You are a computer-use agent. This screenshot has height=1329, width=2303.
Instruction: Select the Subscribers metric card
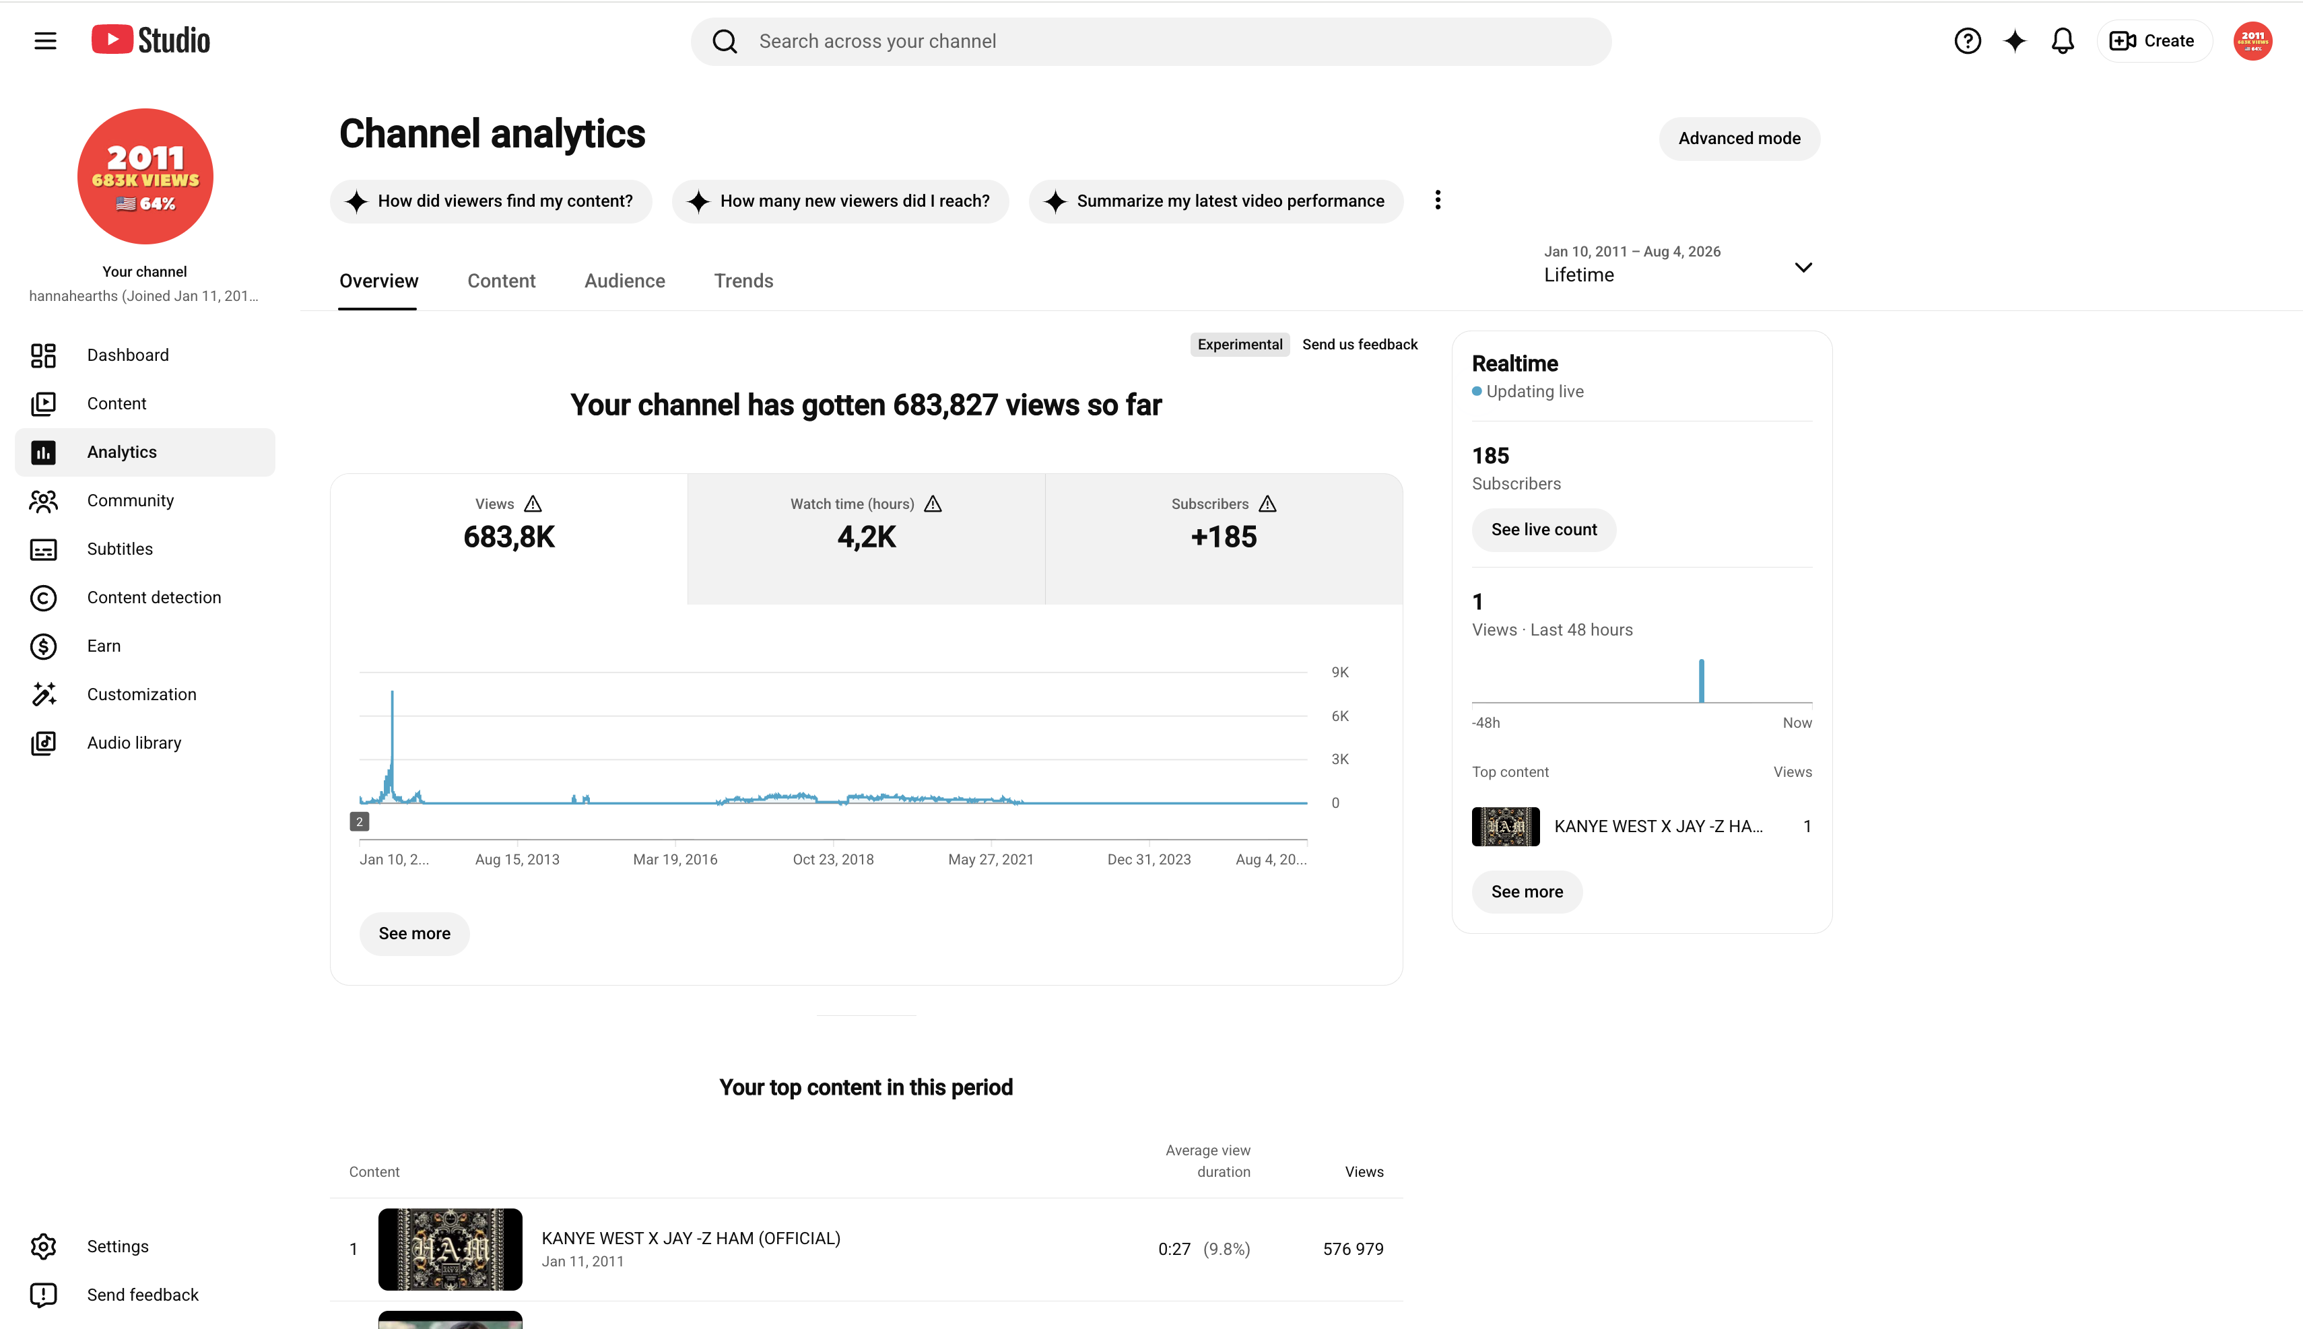coord(1223,539)
